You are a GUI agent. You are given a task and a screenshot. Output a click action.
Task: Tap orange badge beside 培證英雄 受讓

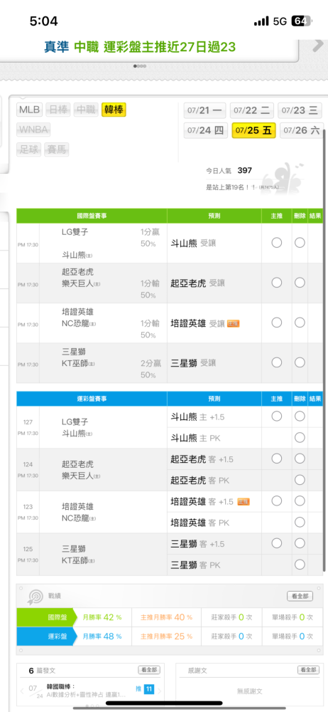click(234, 324)
